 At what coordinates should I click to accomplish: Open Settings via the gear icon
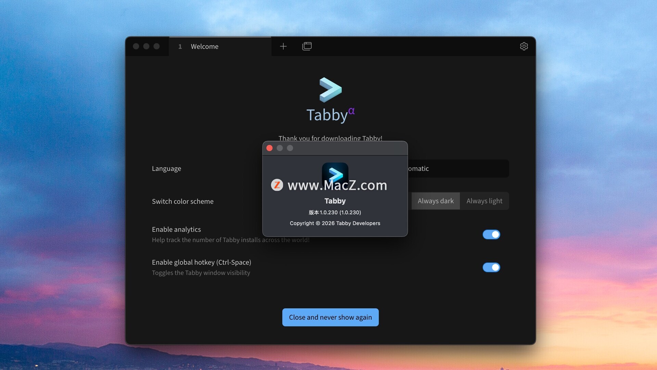pos(524,46)
